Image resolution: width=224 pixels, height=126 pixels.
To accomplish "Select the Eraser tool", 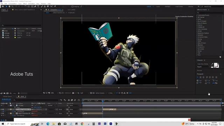I will (48, 6).
